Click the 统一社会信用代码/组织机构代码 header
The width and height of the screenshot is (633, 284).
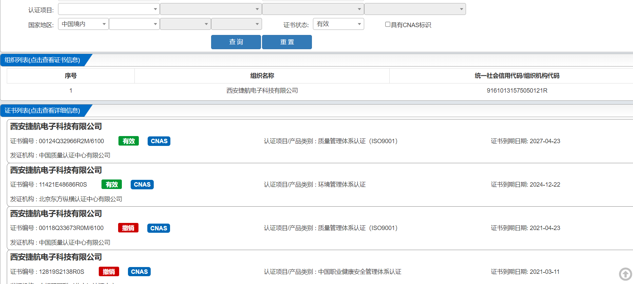[x=517, y=76]
